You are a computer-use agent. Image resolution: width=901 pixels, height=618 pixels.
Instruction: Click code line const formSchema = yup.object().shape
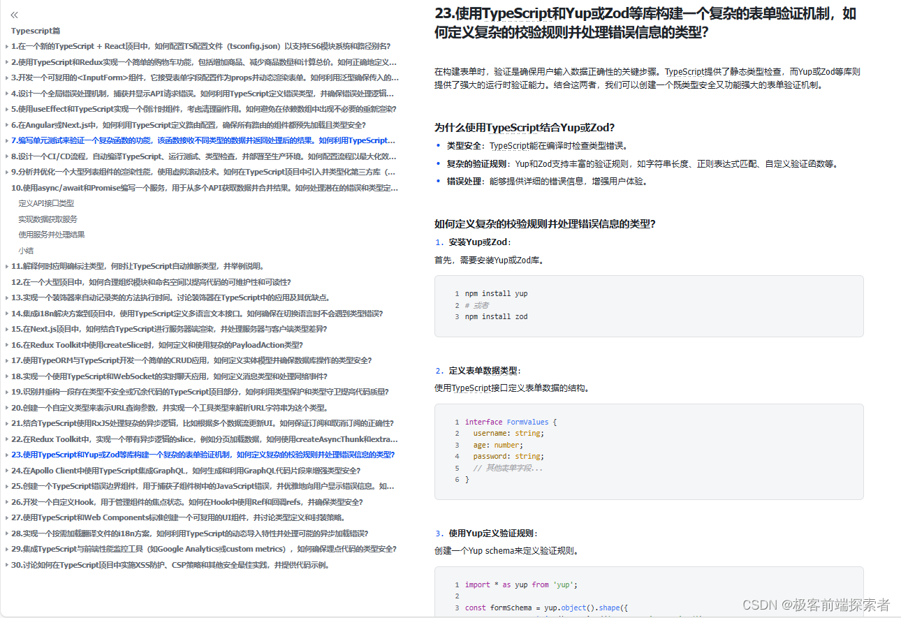click(x=547, y=608)
